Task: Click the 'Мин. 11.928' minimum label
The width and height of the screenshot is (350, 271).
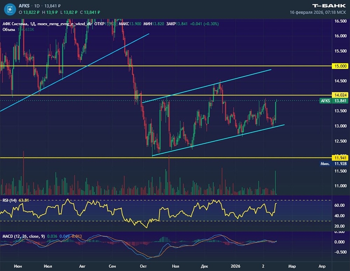Action: pos(334,164)
